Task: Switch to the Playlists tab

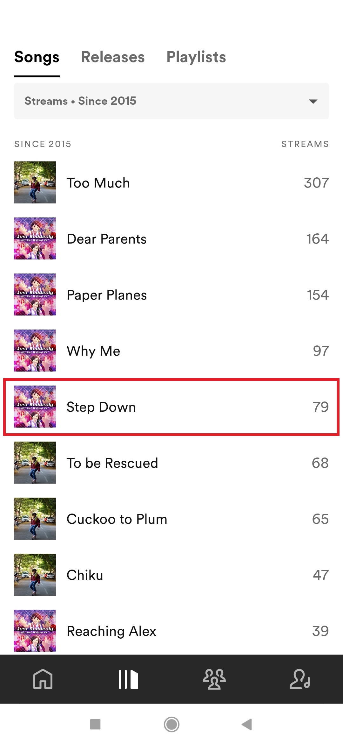Action: point(196,57)
